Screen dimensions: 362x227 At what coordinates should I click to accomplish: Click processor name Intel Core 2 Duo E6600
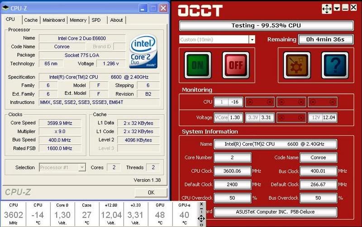82,38
